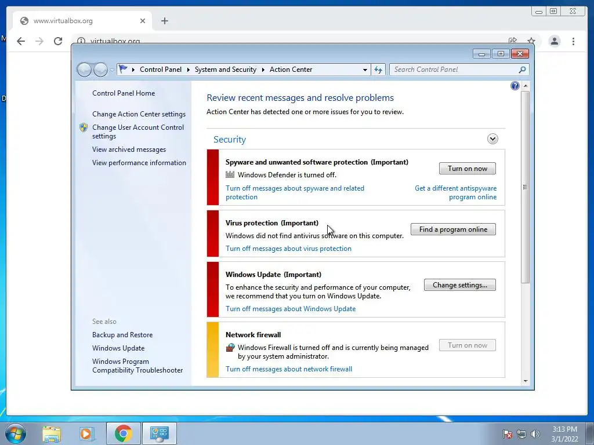The image size is (594, 445).
Task: Close the www.virtualbox.org tab
Action: pos(143,21)
